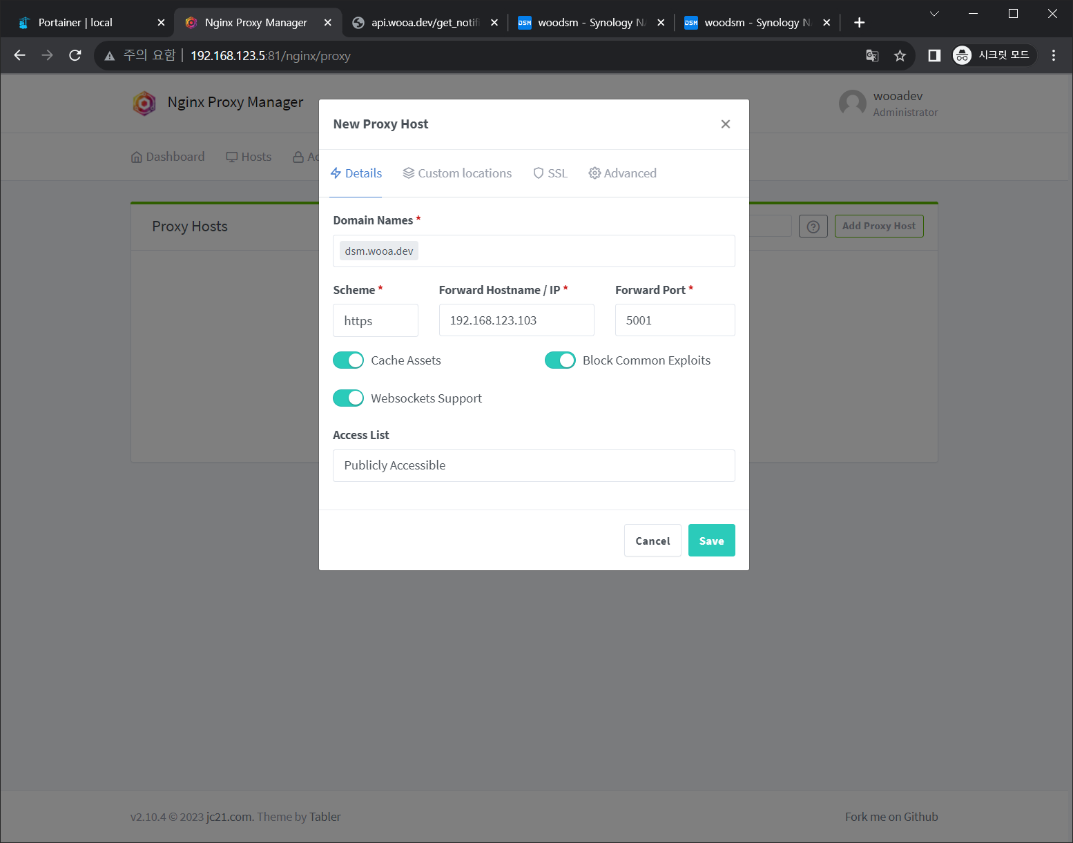Close the Portainer tab
Image resolution: width=1073 pixels, height=843 pixels.
(161, 23)
